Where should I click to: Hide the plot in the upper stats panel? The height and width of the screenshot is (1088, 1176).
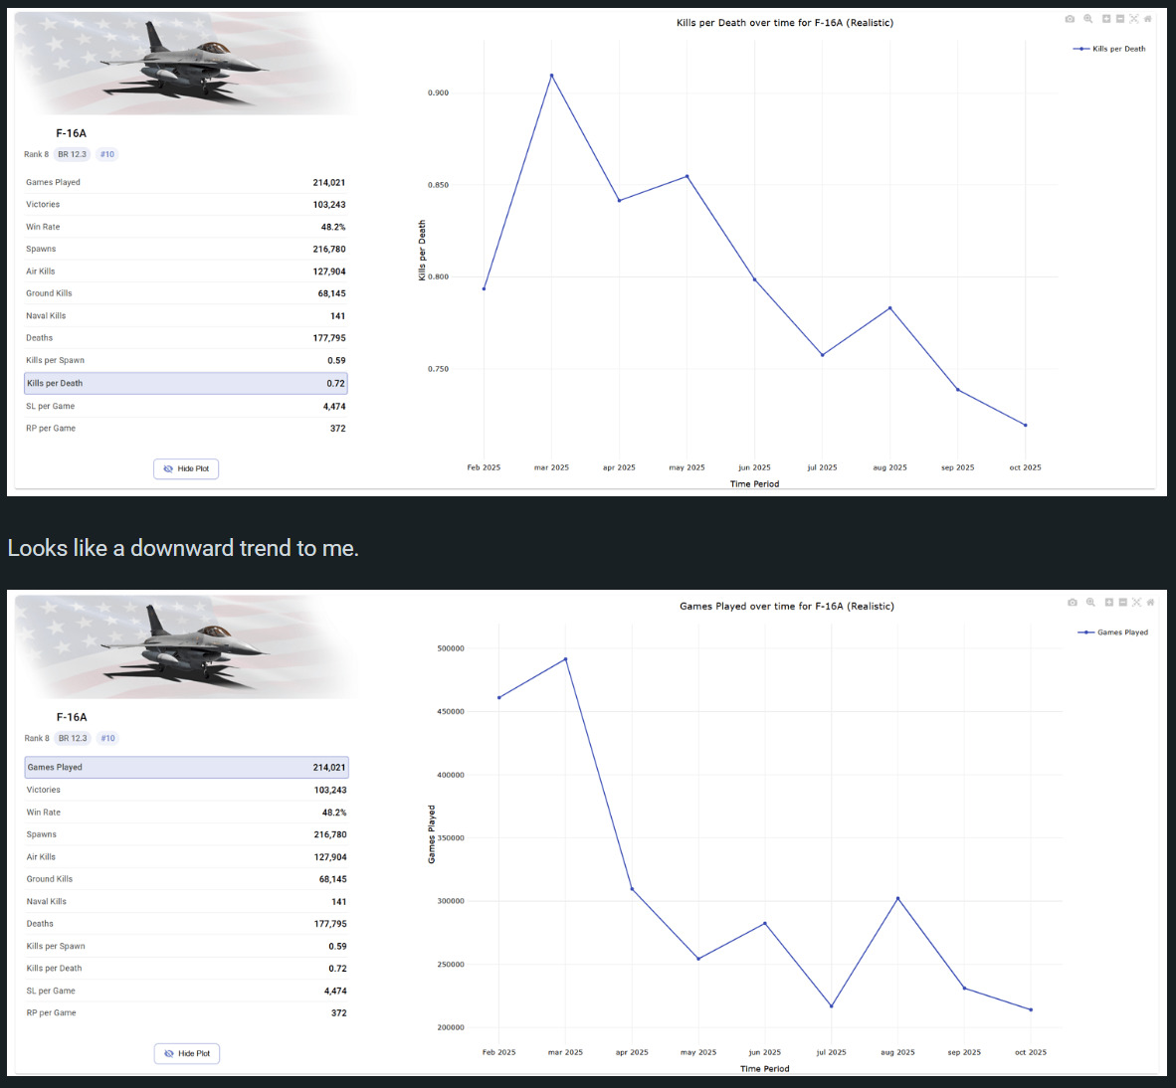pos(186,468)
